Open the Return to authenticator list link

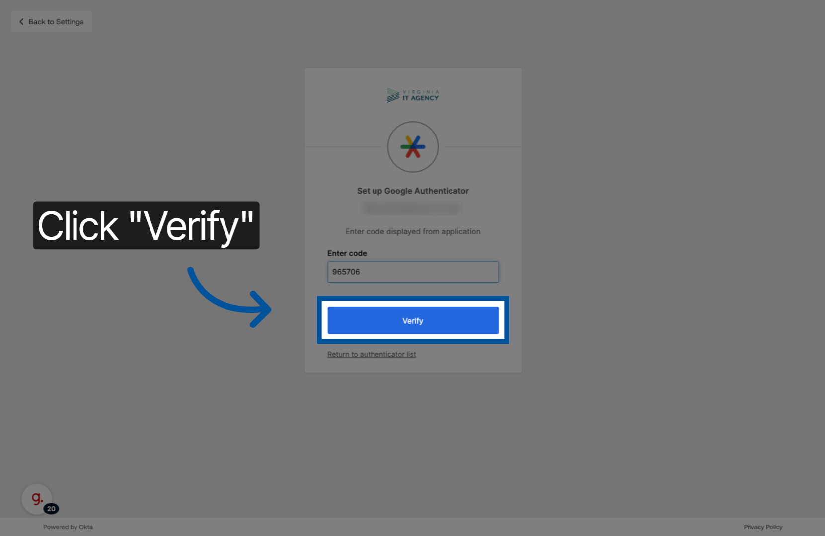click(x=372, y=354)
